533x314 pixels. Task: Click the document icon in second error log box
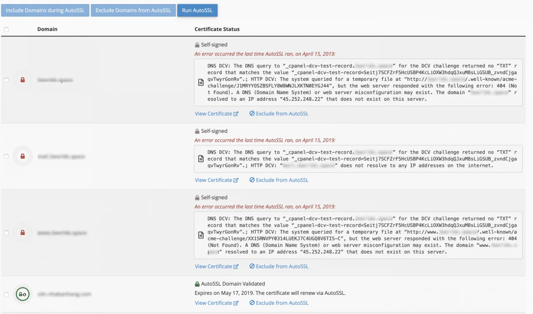pos(201,159)
